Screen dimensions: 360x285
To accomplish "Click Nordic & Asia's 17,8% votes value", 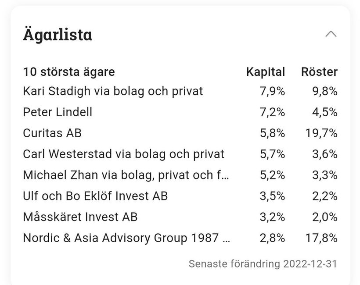I will [x=321, y=238].
